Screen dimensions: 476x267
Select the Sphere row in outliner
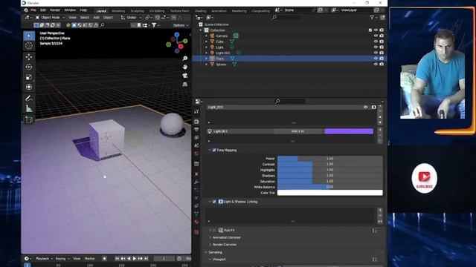coord(289,65)
